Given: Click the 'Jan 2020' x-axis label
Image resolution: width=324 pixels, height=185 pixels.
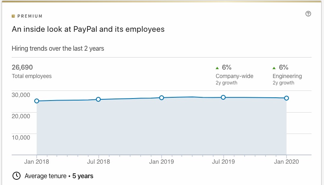Looking at the screenshot, I should pyautogui.click(x=287, y=162).
